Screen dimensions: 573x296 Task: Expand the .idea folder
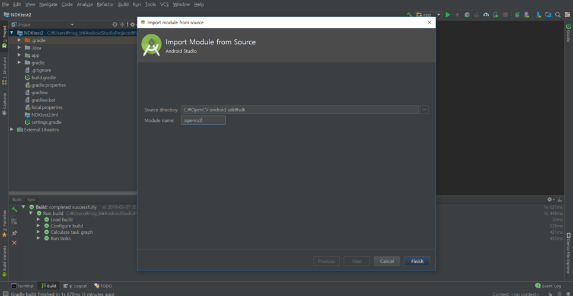click(19, 48)
